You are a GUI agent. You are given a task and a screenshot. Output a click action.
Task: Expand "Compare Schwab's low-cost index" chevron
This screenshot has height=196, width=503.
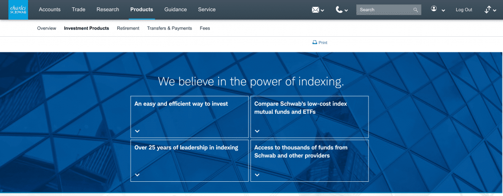[x=257, y=131]
